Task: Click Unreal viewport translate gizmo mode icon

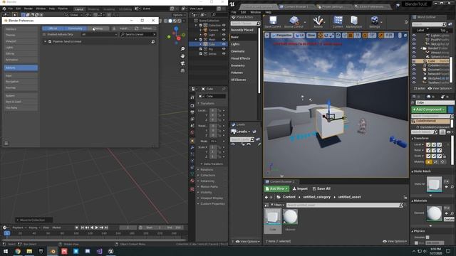Action: pos(321,36)
